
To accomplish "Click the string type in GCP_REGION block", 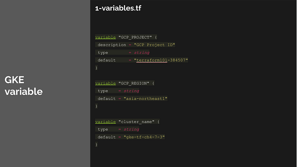I will click(x=131, y=91).
